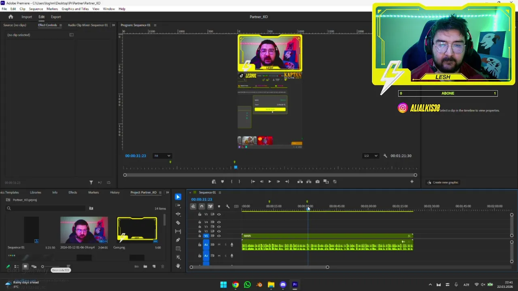The image size is (518, 291).
Task: Select the Selection tool arrow
Action: (x=178, y=197)
